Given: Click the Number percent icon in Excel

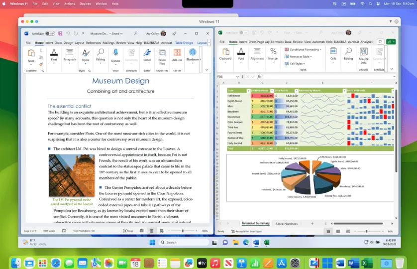Looking at the screenshot, I should coord(273,51).
